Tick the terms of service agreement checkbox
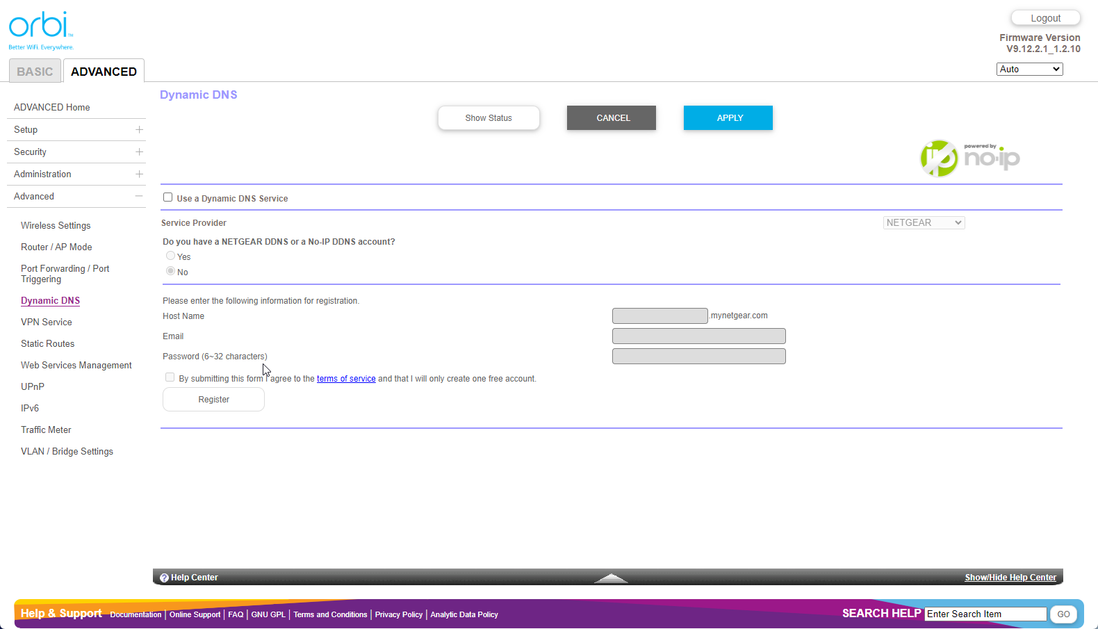Viewport: 1098px width, 629px height. (170, 377)
